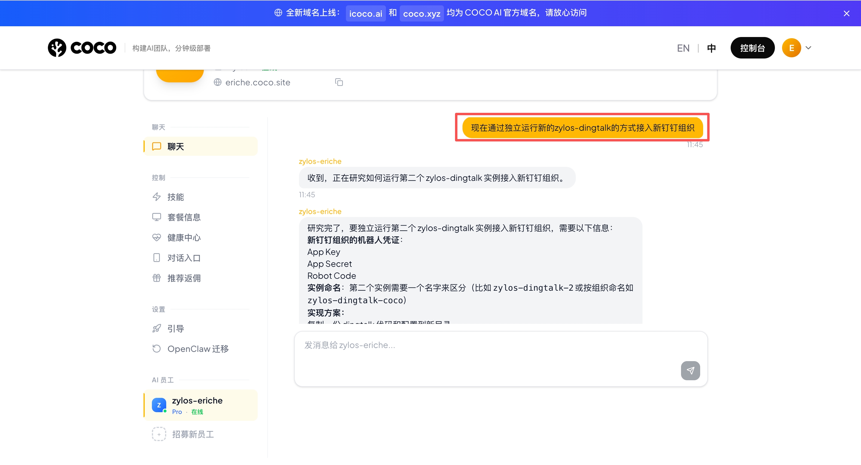Open 对话入口 in the sidebar
This screenshot has height=465, width=861.
201,258
